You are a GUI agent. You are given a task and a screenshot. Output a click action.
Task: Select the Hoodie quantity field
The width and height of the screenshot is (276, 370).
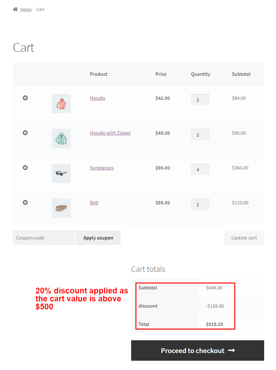(200, 100)
